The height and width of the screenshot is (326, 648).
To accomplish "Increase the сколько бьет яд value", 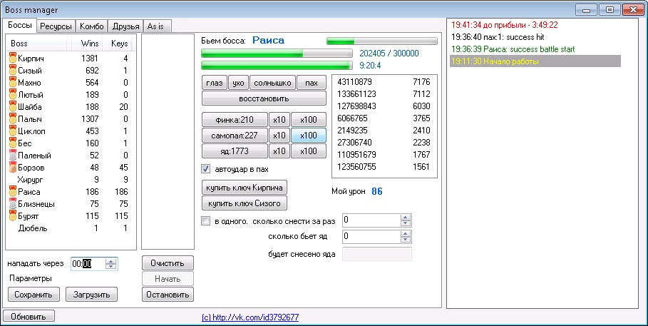I will click(406, 234).
